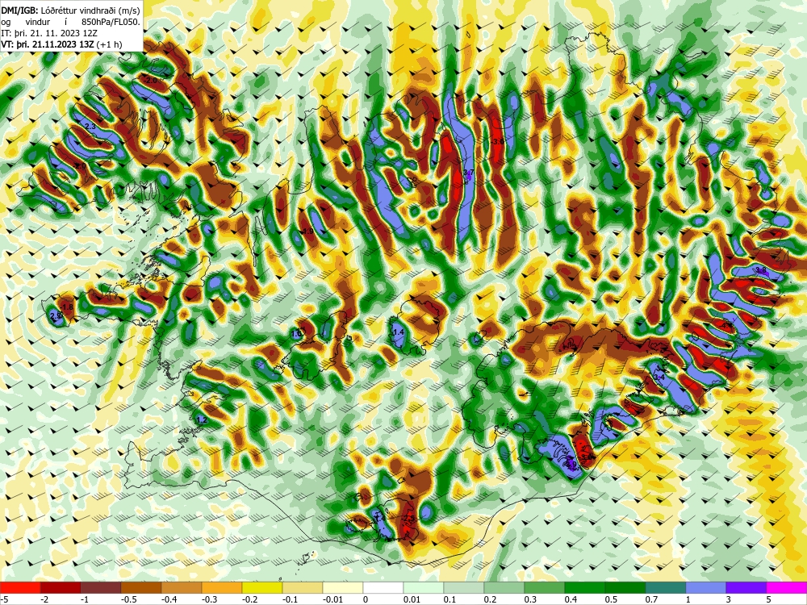Click the '-1.8' value label on the map
This screenshot has height=605, width=807.
click(x=68, y=307)
